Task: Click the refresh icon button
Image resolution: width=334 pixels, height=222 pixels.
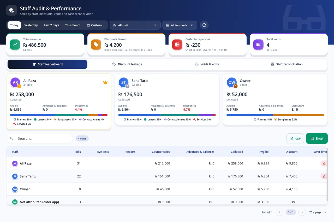Action: (204, 25)
